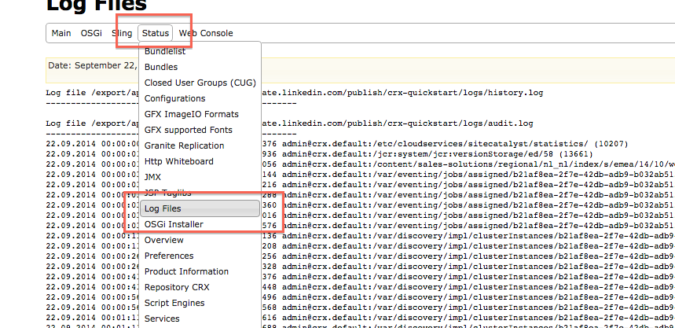
Task: Open Closed User Groups (CUG) entry
Action: click(200, 83)
